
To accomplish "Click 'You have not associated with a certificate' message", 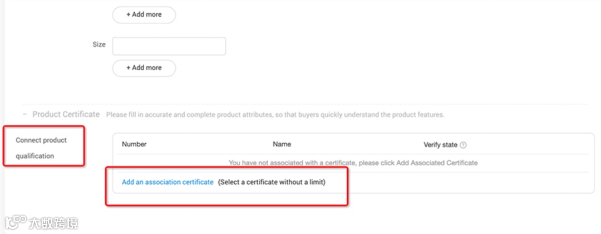I will point(353,163).
